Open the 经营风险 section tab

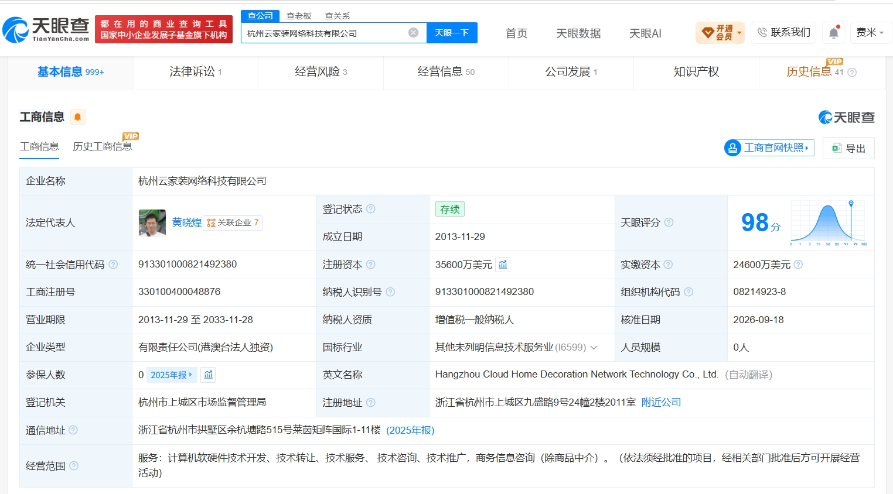click(x=321, y=72)
